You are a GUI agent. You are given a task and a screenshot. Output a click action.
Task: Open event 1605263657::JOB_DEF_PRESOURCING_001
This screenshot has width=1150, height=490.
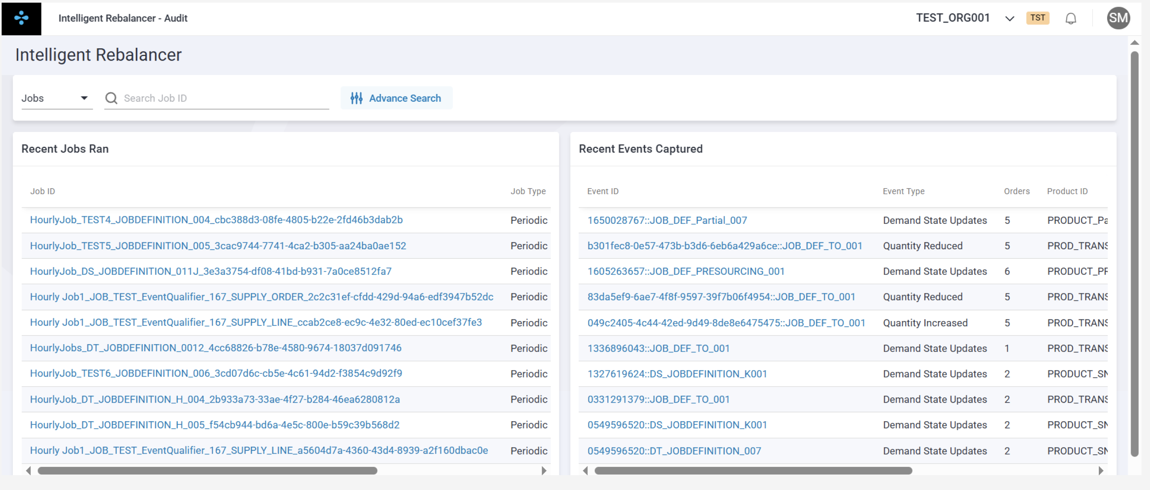(686, 271)
